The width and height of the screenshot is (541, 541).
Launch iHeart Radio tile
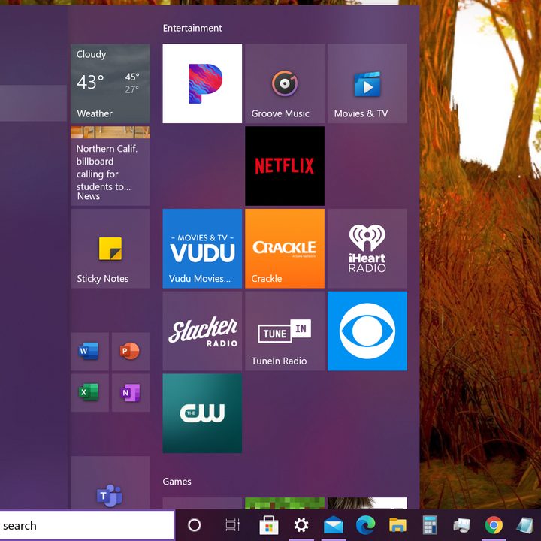tap(367, 248)
